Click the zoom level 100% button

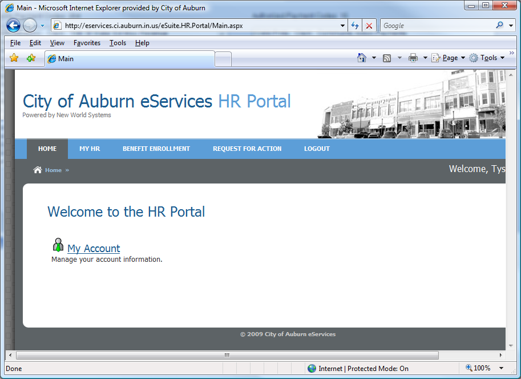coord(478,368)
